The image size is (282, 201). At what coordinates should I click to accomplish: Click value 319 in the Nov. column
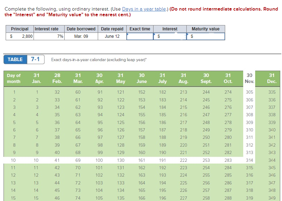[250, 198]
